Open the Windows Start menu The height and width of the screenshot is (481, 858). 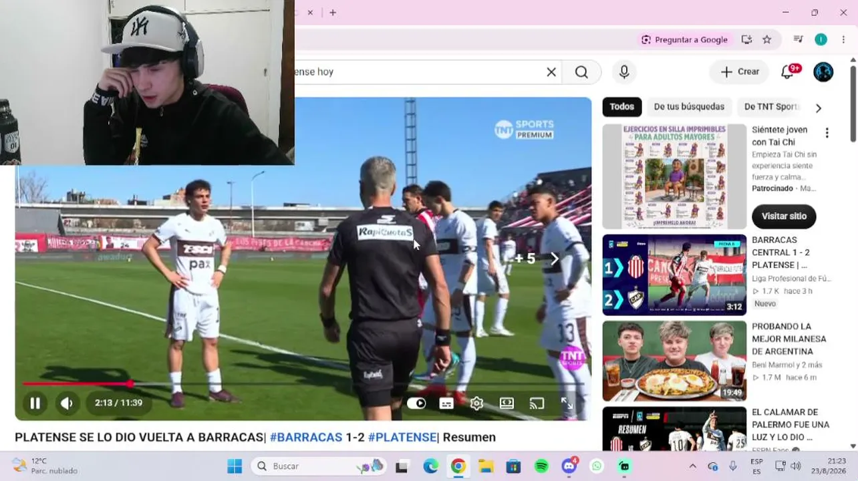(x=235, y=466)
